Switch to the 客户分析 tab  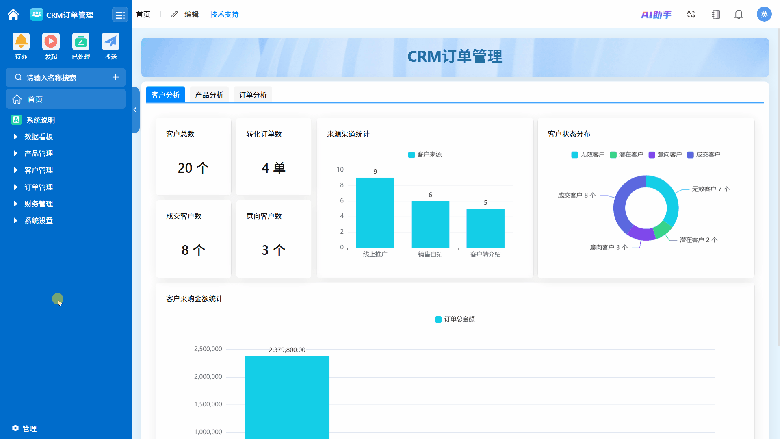pyautogui.click(x=165, y=95)
